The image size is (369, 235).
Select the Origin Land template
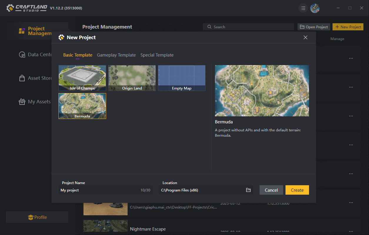[132, 78]
